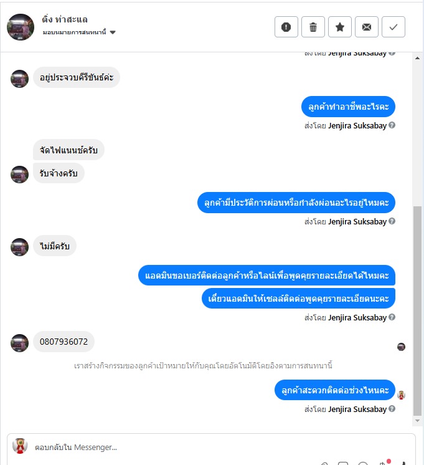The image size is (424, 465).
Task: Click seen-by avatar next to phone number
Action: click(x=401, y=347)
